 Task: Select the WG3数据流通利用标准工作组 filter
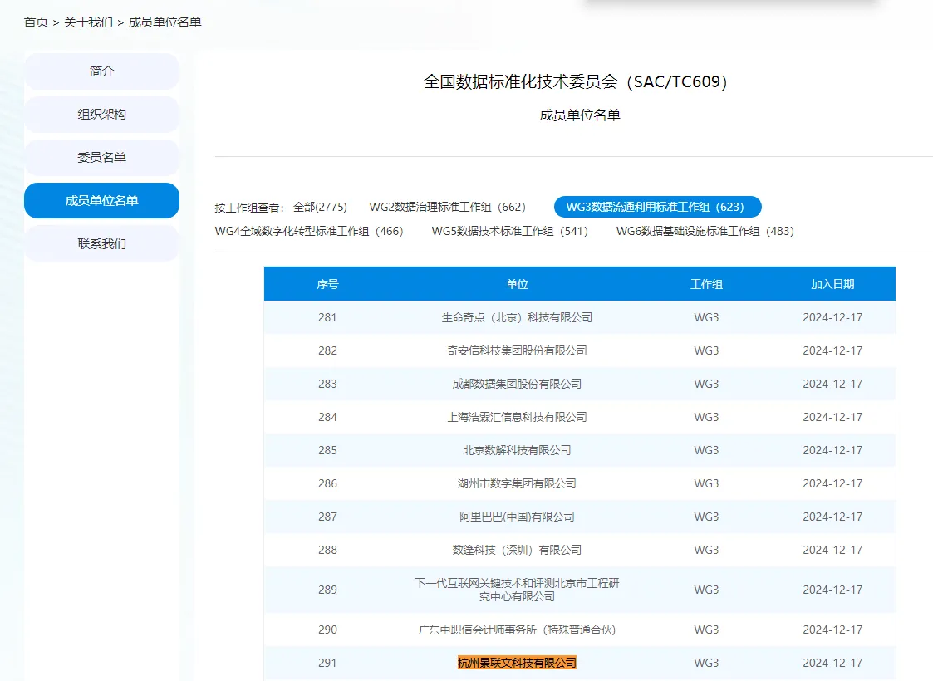[657, 207]
